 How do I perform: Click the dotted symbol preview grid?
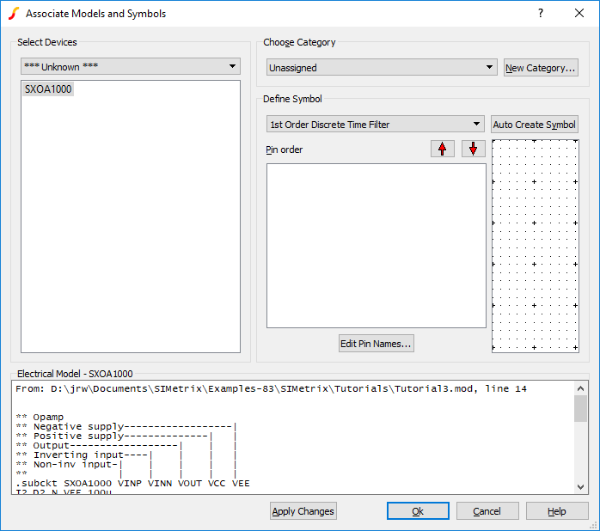point(535,245)
